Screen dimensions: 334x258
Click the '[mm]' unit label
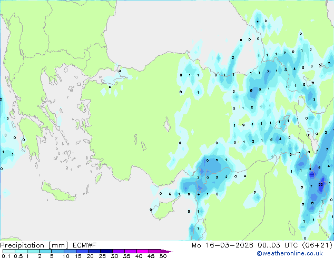click(x=58, y=245)
